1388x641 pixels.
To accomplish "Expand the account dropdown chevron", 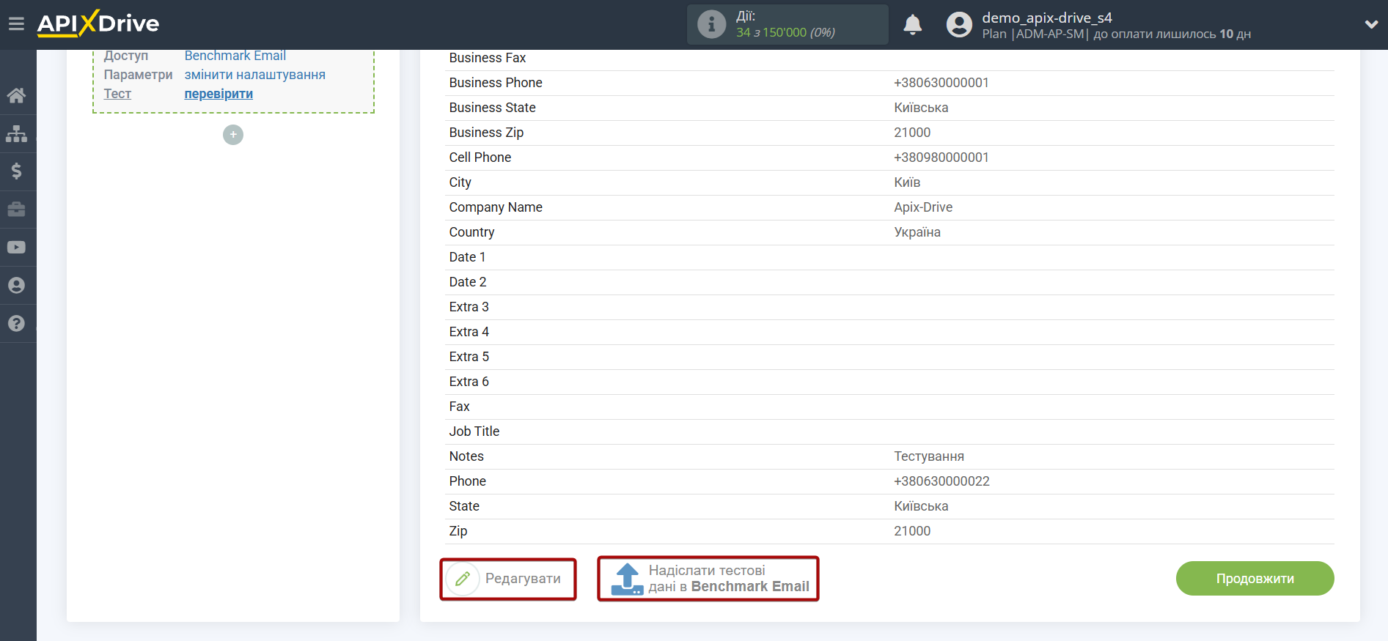I will (x=1371, y=24).
